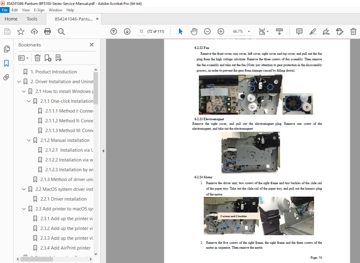Activate the Hand pan tool
Screen dimensions: 360x263
(194, 31)
